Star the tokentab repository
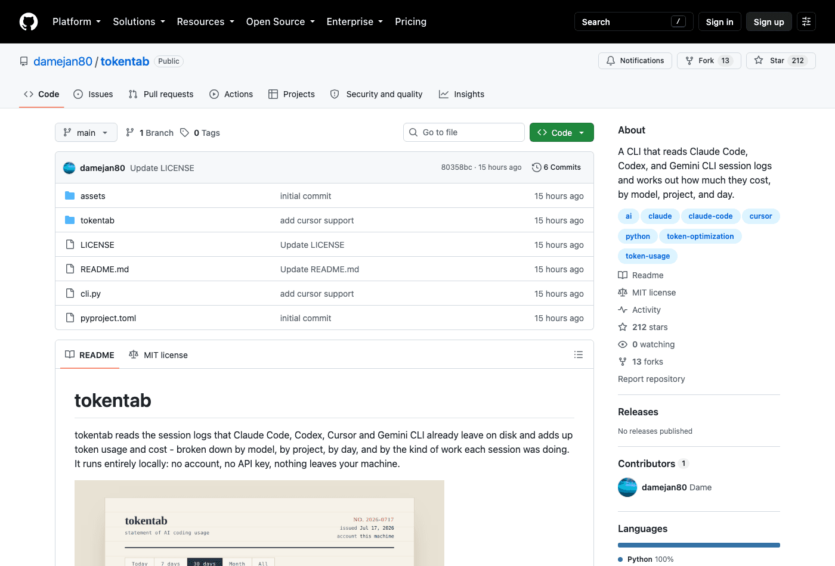The image size is (835, 566). (x=781, y=61)
